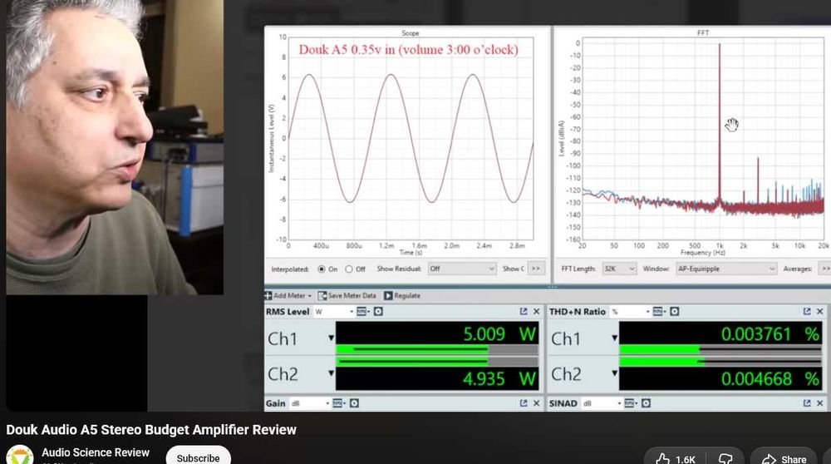Screen dimensions: 831x464
Task: Open the Show Residual dropdown
Action: [x=461, y=269]
